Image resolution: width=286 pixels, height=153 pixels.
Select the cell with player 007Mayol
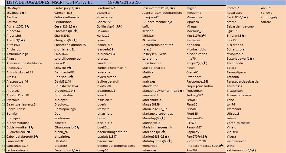pyautogui.click(x=14, y=8)
